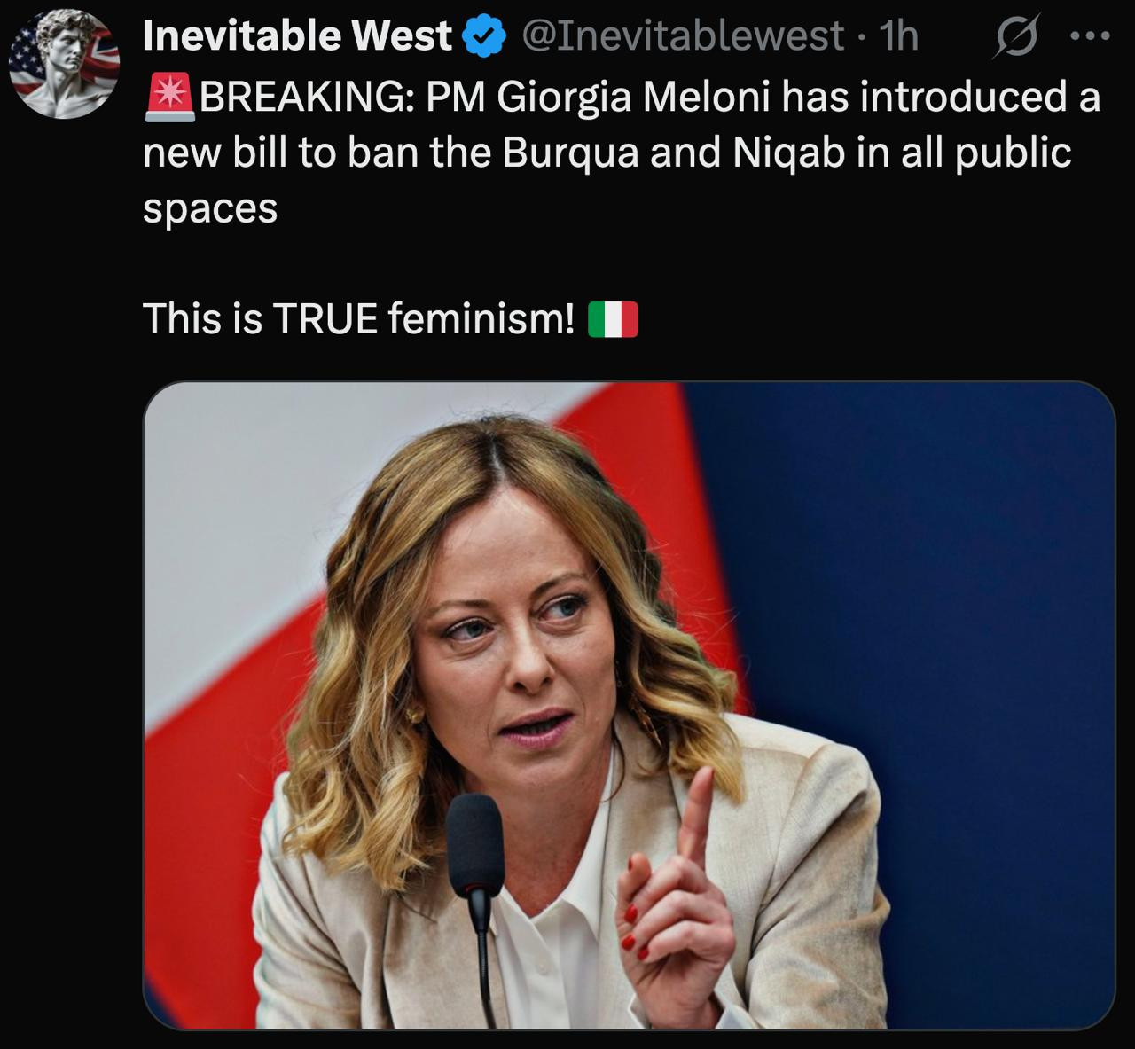The width and height of the screenshot is (1135, 1049).
Task: Click the microphone in the photo
Action: point(474,841)
